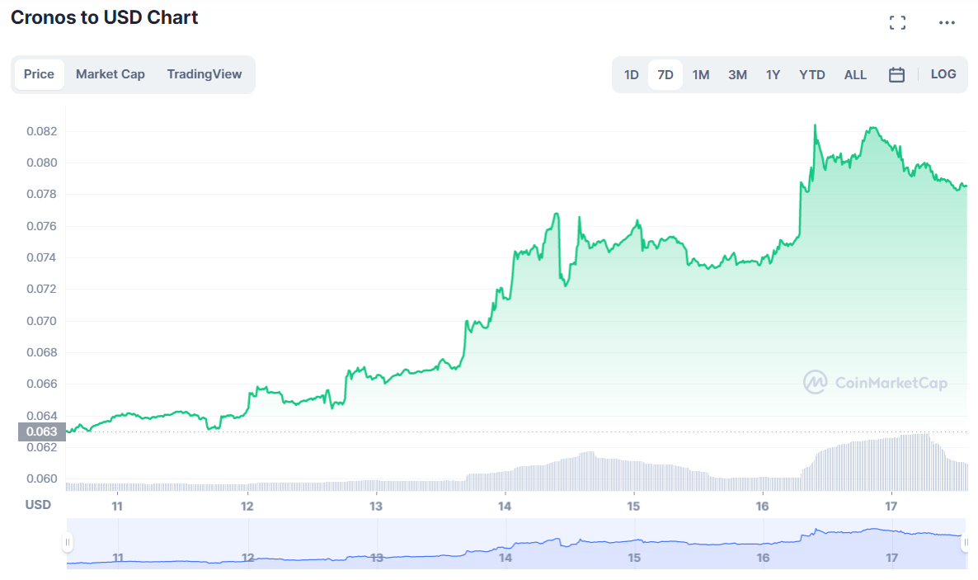Click the 15 date label on the x-axis

633,506
